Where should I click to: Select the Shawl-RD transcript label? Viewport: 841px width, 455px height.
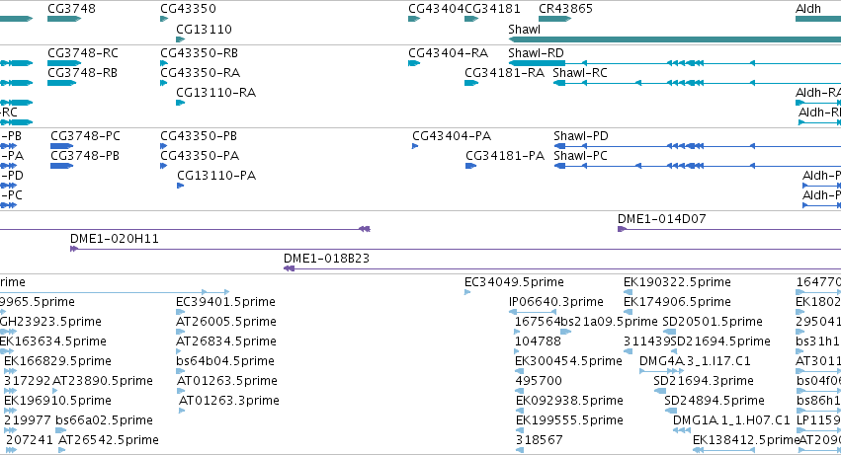tap(536, 53)
